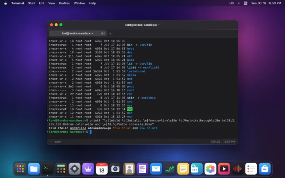Add a new terminal tab with plus
Viewport: 285px width, 178px height.
110,33
